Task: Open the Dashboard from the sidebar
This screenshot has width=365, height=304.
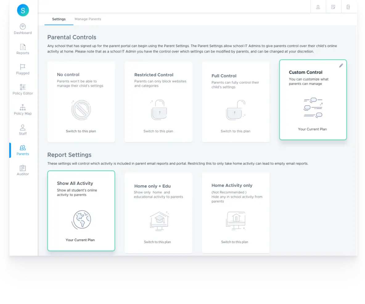Action: tap(23, 29)
